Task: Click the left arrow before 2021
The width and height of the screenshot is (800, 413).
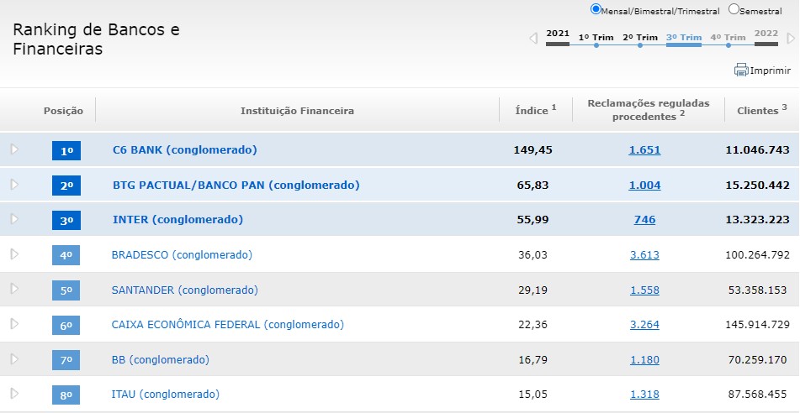Action: click(x=532, y=39)
